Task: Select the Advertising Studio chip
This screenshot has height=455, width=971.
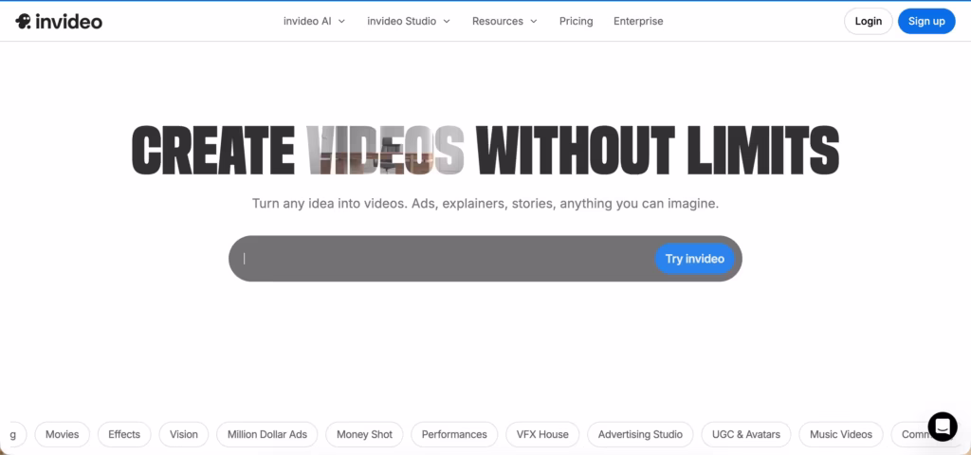Action: tap(640, 434)
